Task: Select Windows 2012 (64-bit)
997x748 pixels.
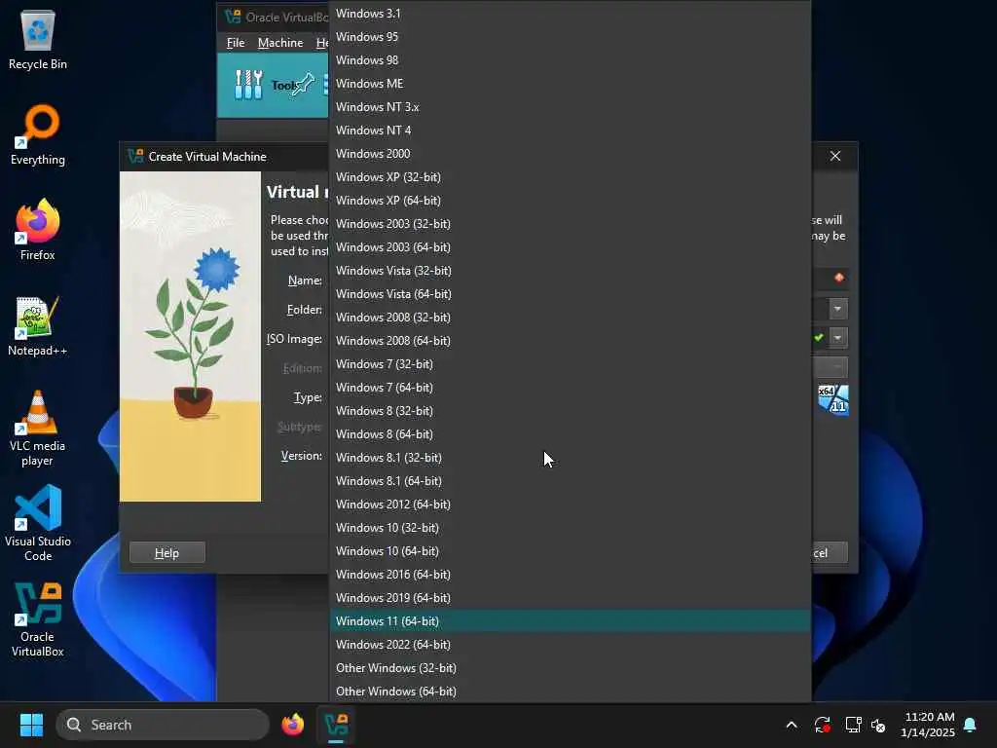Action: [x=571, y=505]
